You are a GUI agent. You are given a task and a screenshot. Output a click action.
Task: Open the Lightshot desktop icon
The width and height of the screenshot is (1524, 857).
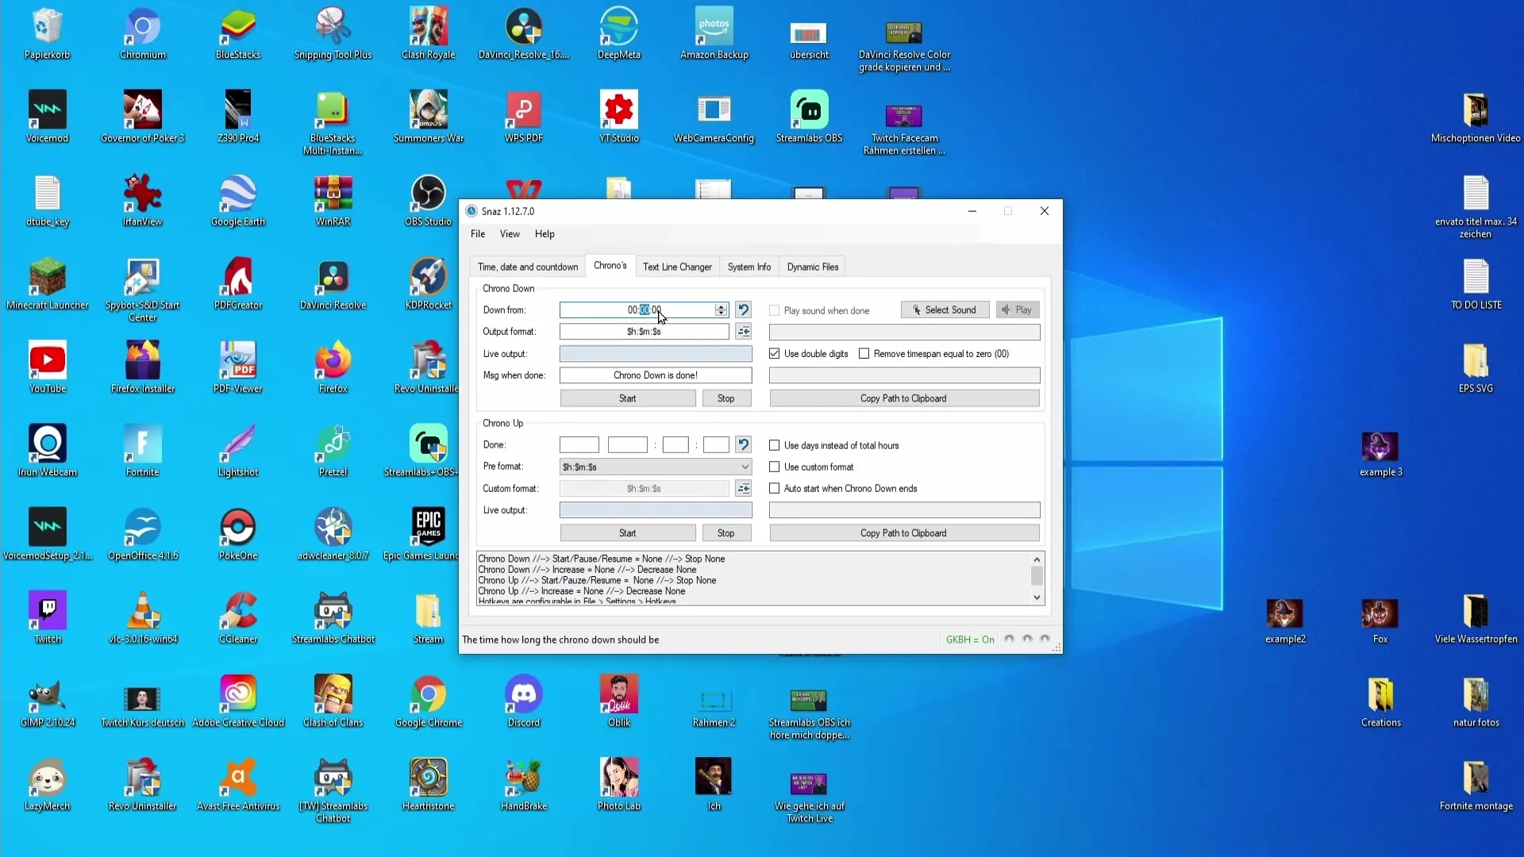pos(238,452)
